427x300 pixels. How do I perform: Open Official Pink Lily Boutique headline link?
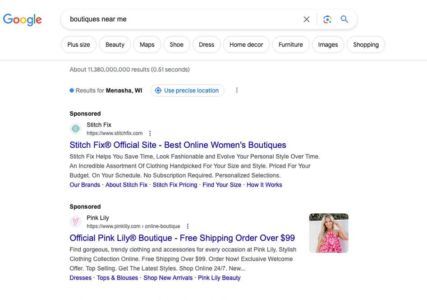182,238
